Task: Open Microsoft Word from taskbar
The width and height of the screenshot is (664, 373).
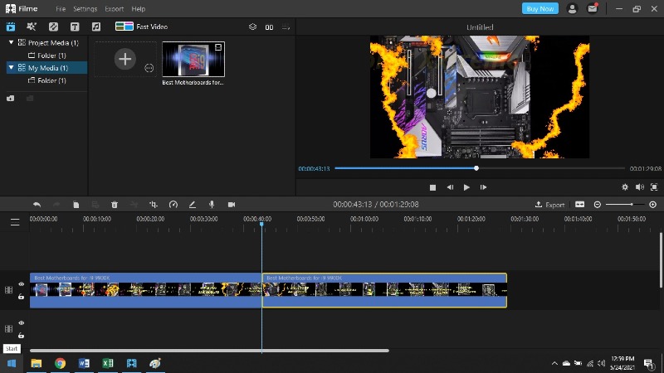Action: pos(84,363)
